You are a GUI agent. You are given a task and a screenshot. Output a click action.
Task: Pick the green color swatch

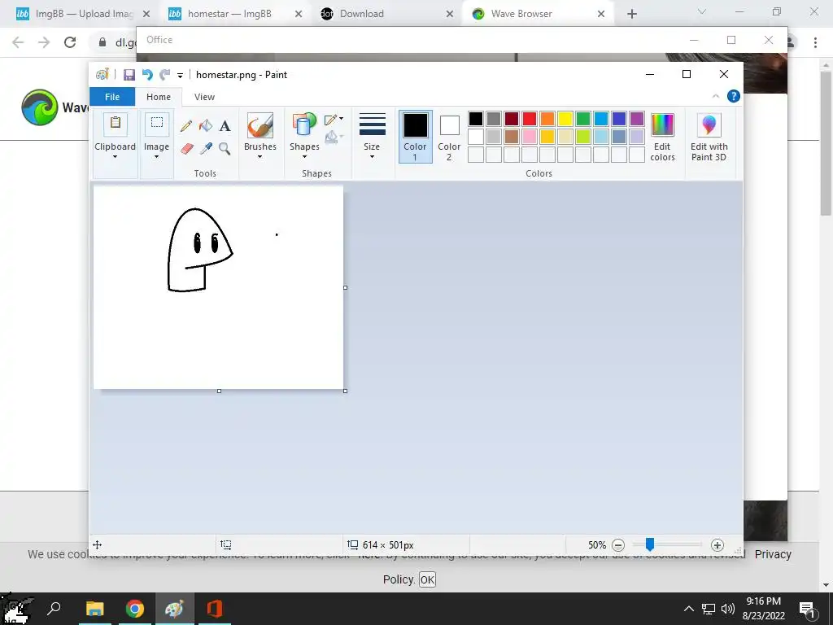pos(583,119)
